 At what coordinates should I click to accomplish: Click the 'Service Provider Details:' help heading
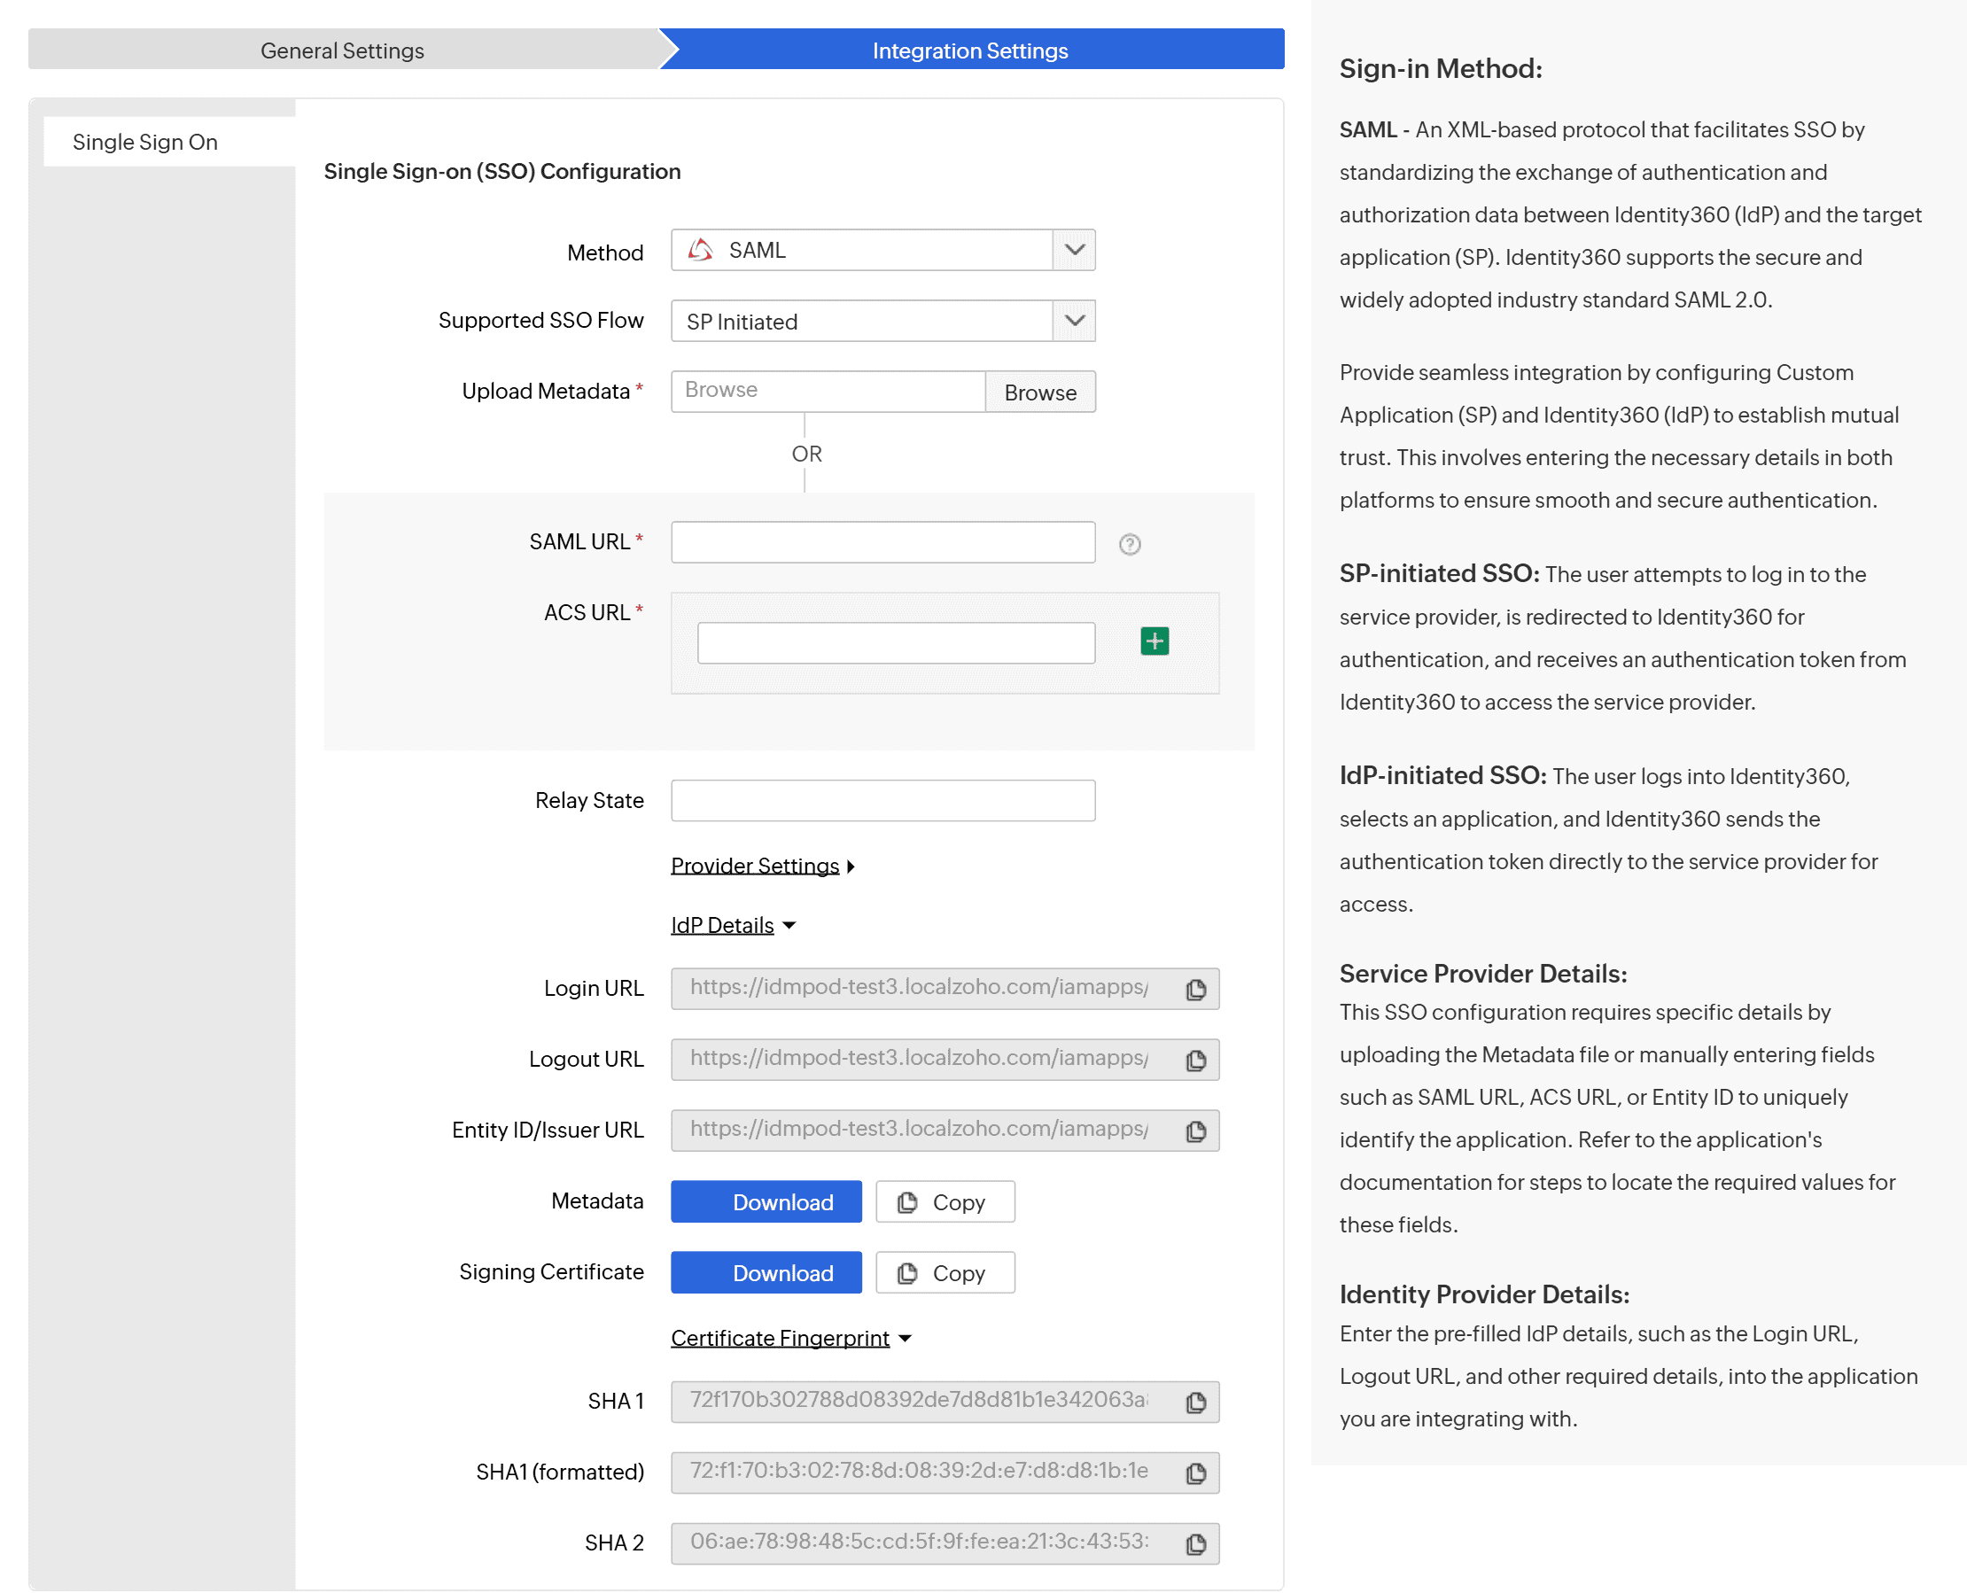coord(1482,974)
